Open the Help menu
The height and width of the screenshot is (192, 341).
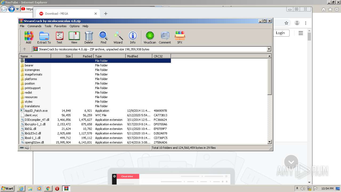[85, 26]
